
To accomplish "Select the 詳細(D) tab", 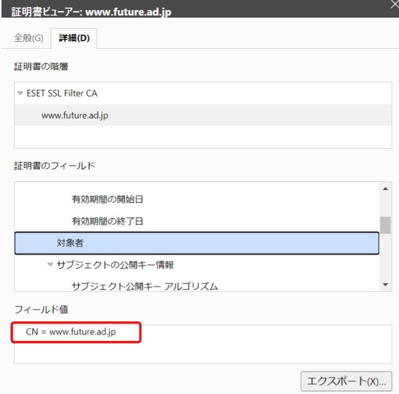I will (x=74, y=38).
